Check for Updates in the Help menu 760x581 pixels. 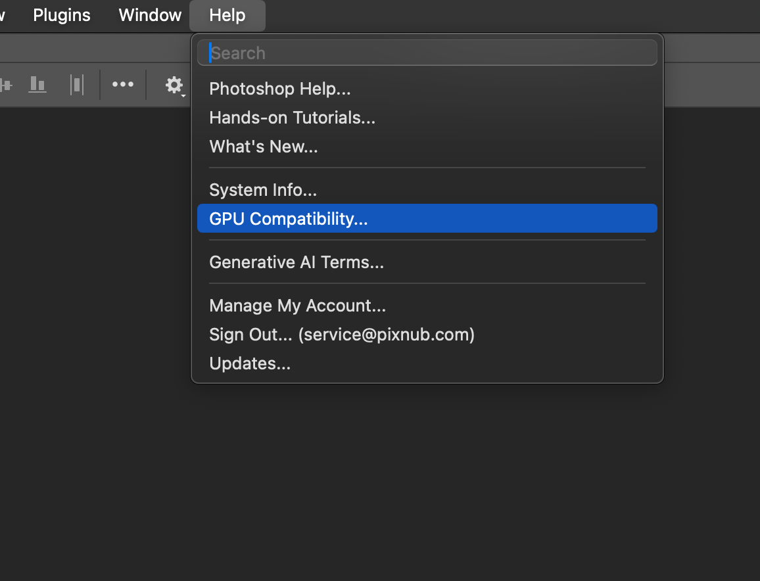pos(250,363)
